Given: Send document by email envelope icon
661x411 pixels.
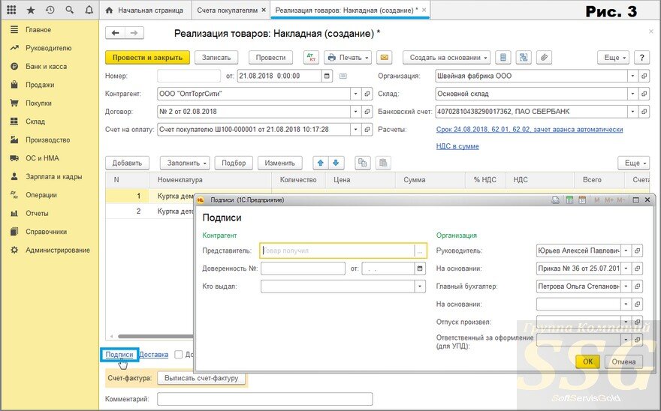Looking at the screenshot, I should click(x=385, y=58).
